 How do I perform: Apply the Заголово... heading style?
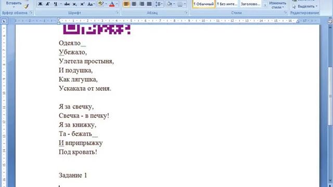pyautogui.click(x=250, y=4)
